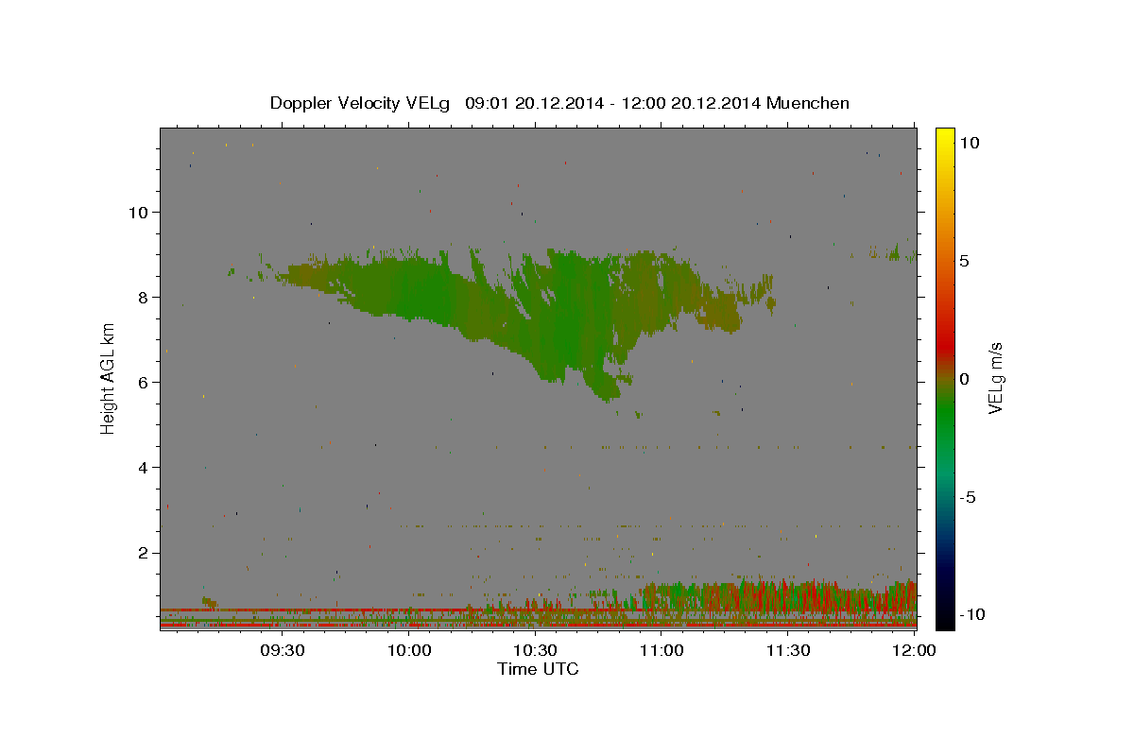This screenshot has width=1134, height=756.
Task: Click the colorbar label '-5'
Action: (967, 497)
